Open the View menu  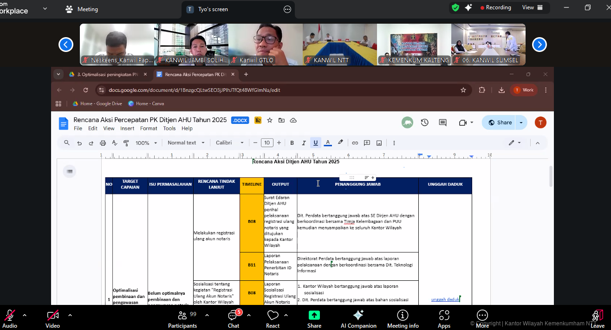(x=109, y=129)
